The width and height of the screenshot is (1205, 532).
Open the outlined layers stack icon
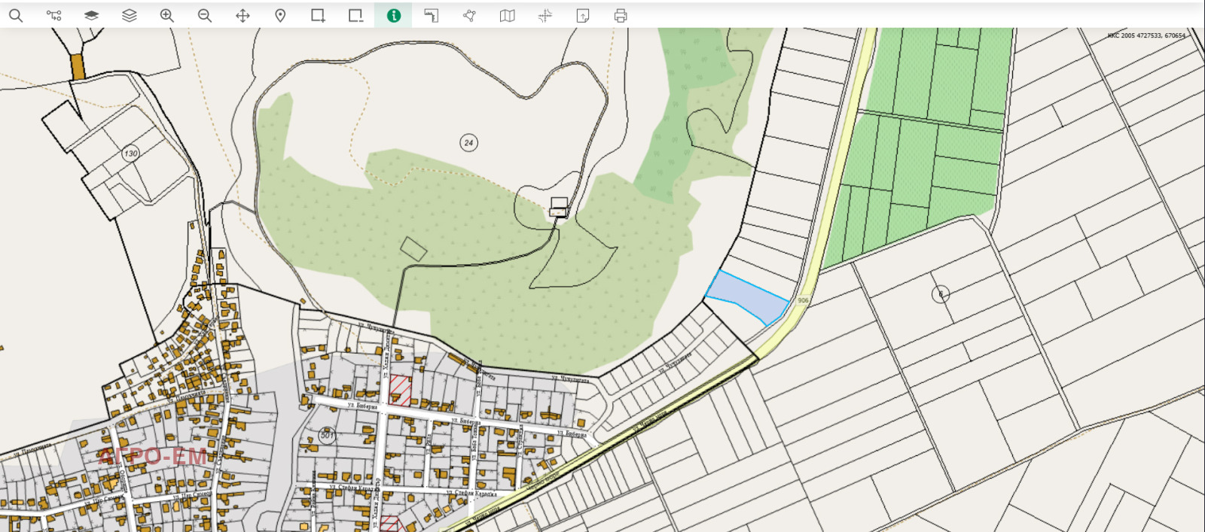(130, 15)
